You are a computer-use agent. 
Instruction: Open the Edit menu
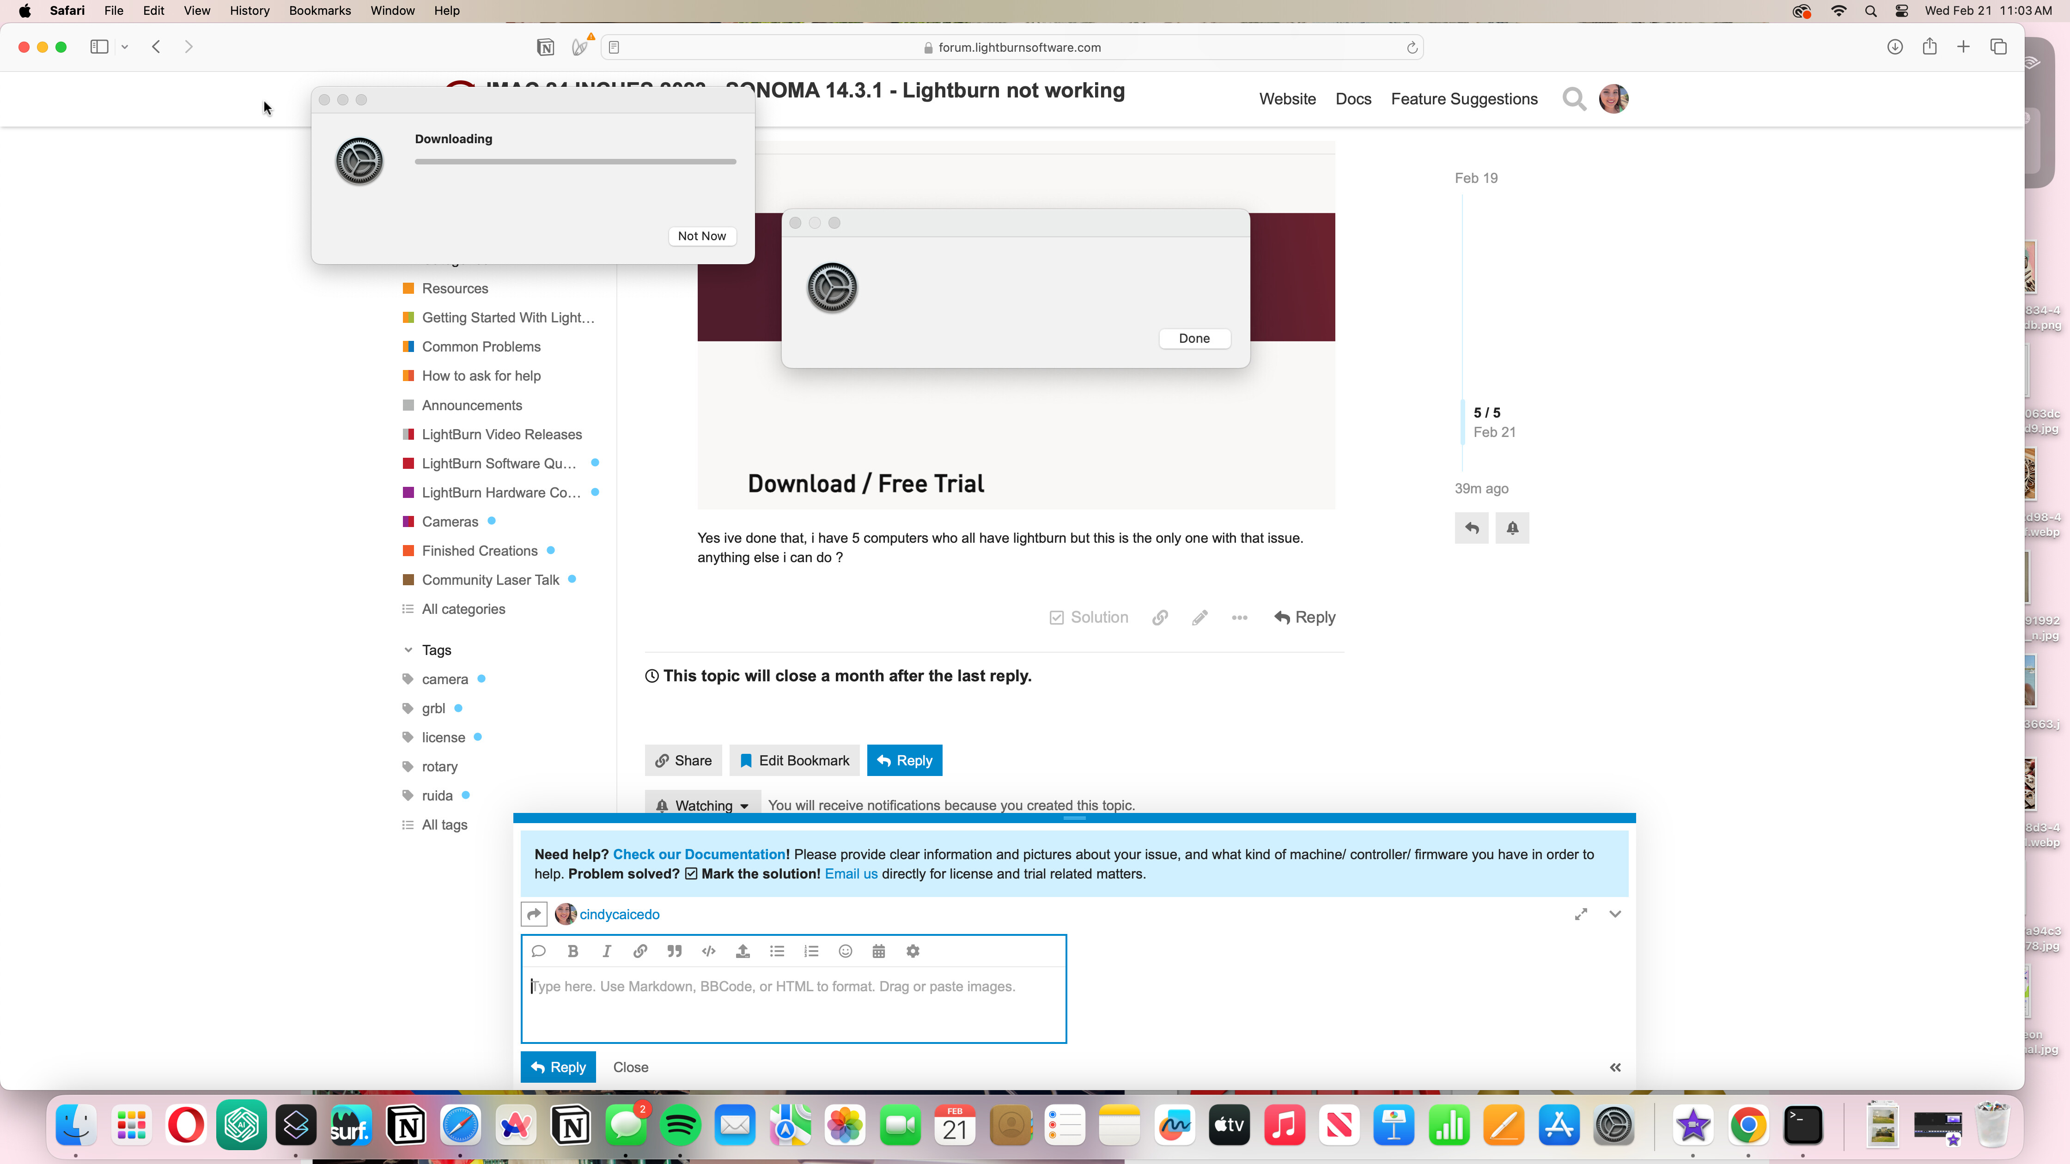(153, 11)
